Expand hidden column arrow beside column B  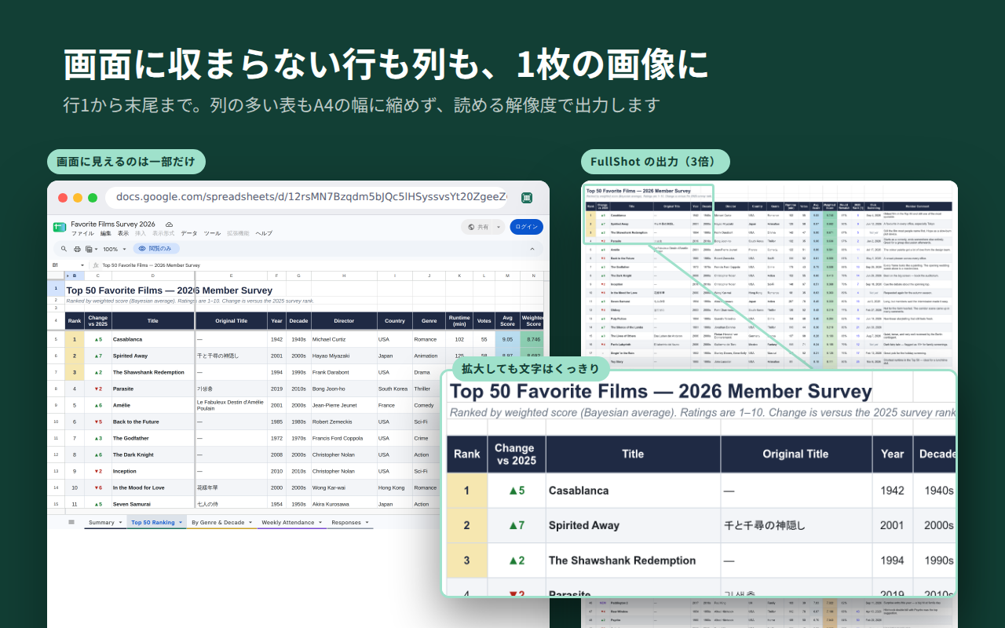[x=68, y=276]
